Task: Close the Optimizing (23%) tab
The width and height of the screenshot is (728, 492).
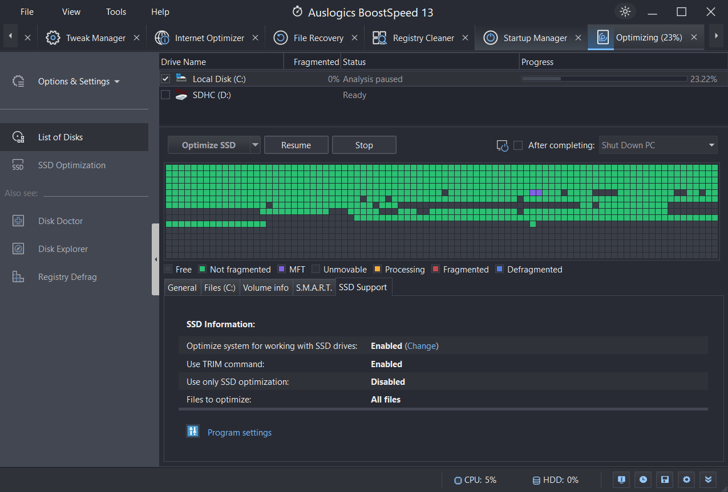Action: tap(694, 38)
